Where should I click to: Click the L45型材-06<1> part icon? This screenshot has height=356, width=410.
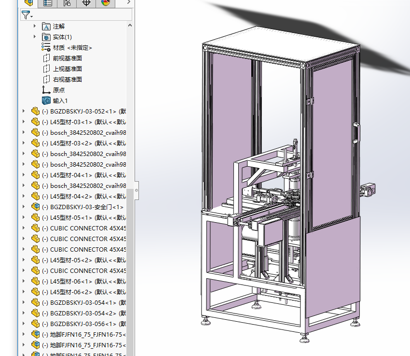tap(35, 281)
